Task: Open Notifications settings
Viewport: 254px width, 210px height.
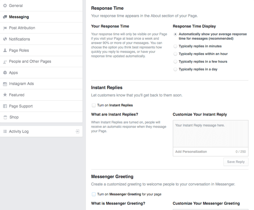Action: click(x=41, y=39)
